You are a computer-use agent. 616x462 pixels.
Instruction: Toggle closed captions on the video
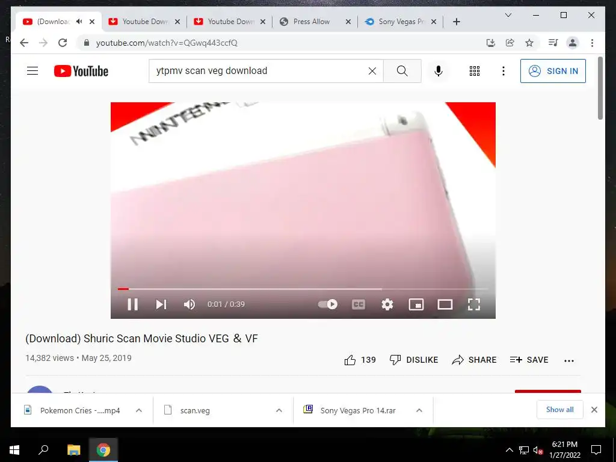click(x=359, y=304)
